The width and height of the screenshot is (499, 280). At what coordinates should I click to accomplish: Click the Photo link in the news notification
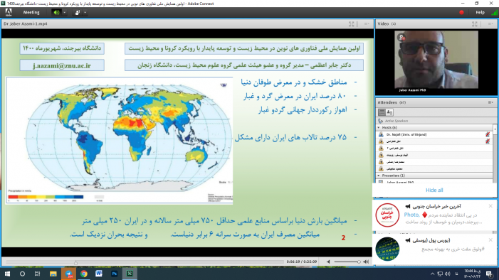point(412,215)
